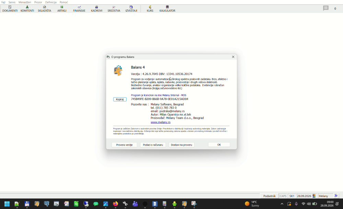Open the Photos taskbar icon
This screenshot has width=343, height=209.
(106, 204)
